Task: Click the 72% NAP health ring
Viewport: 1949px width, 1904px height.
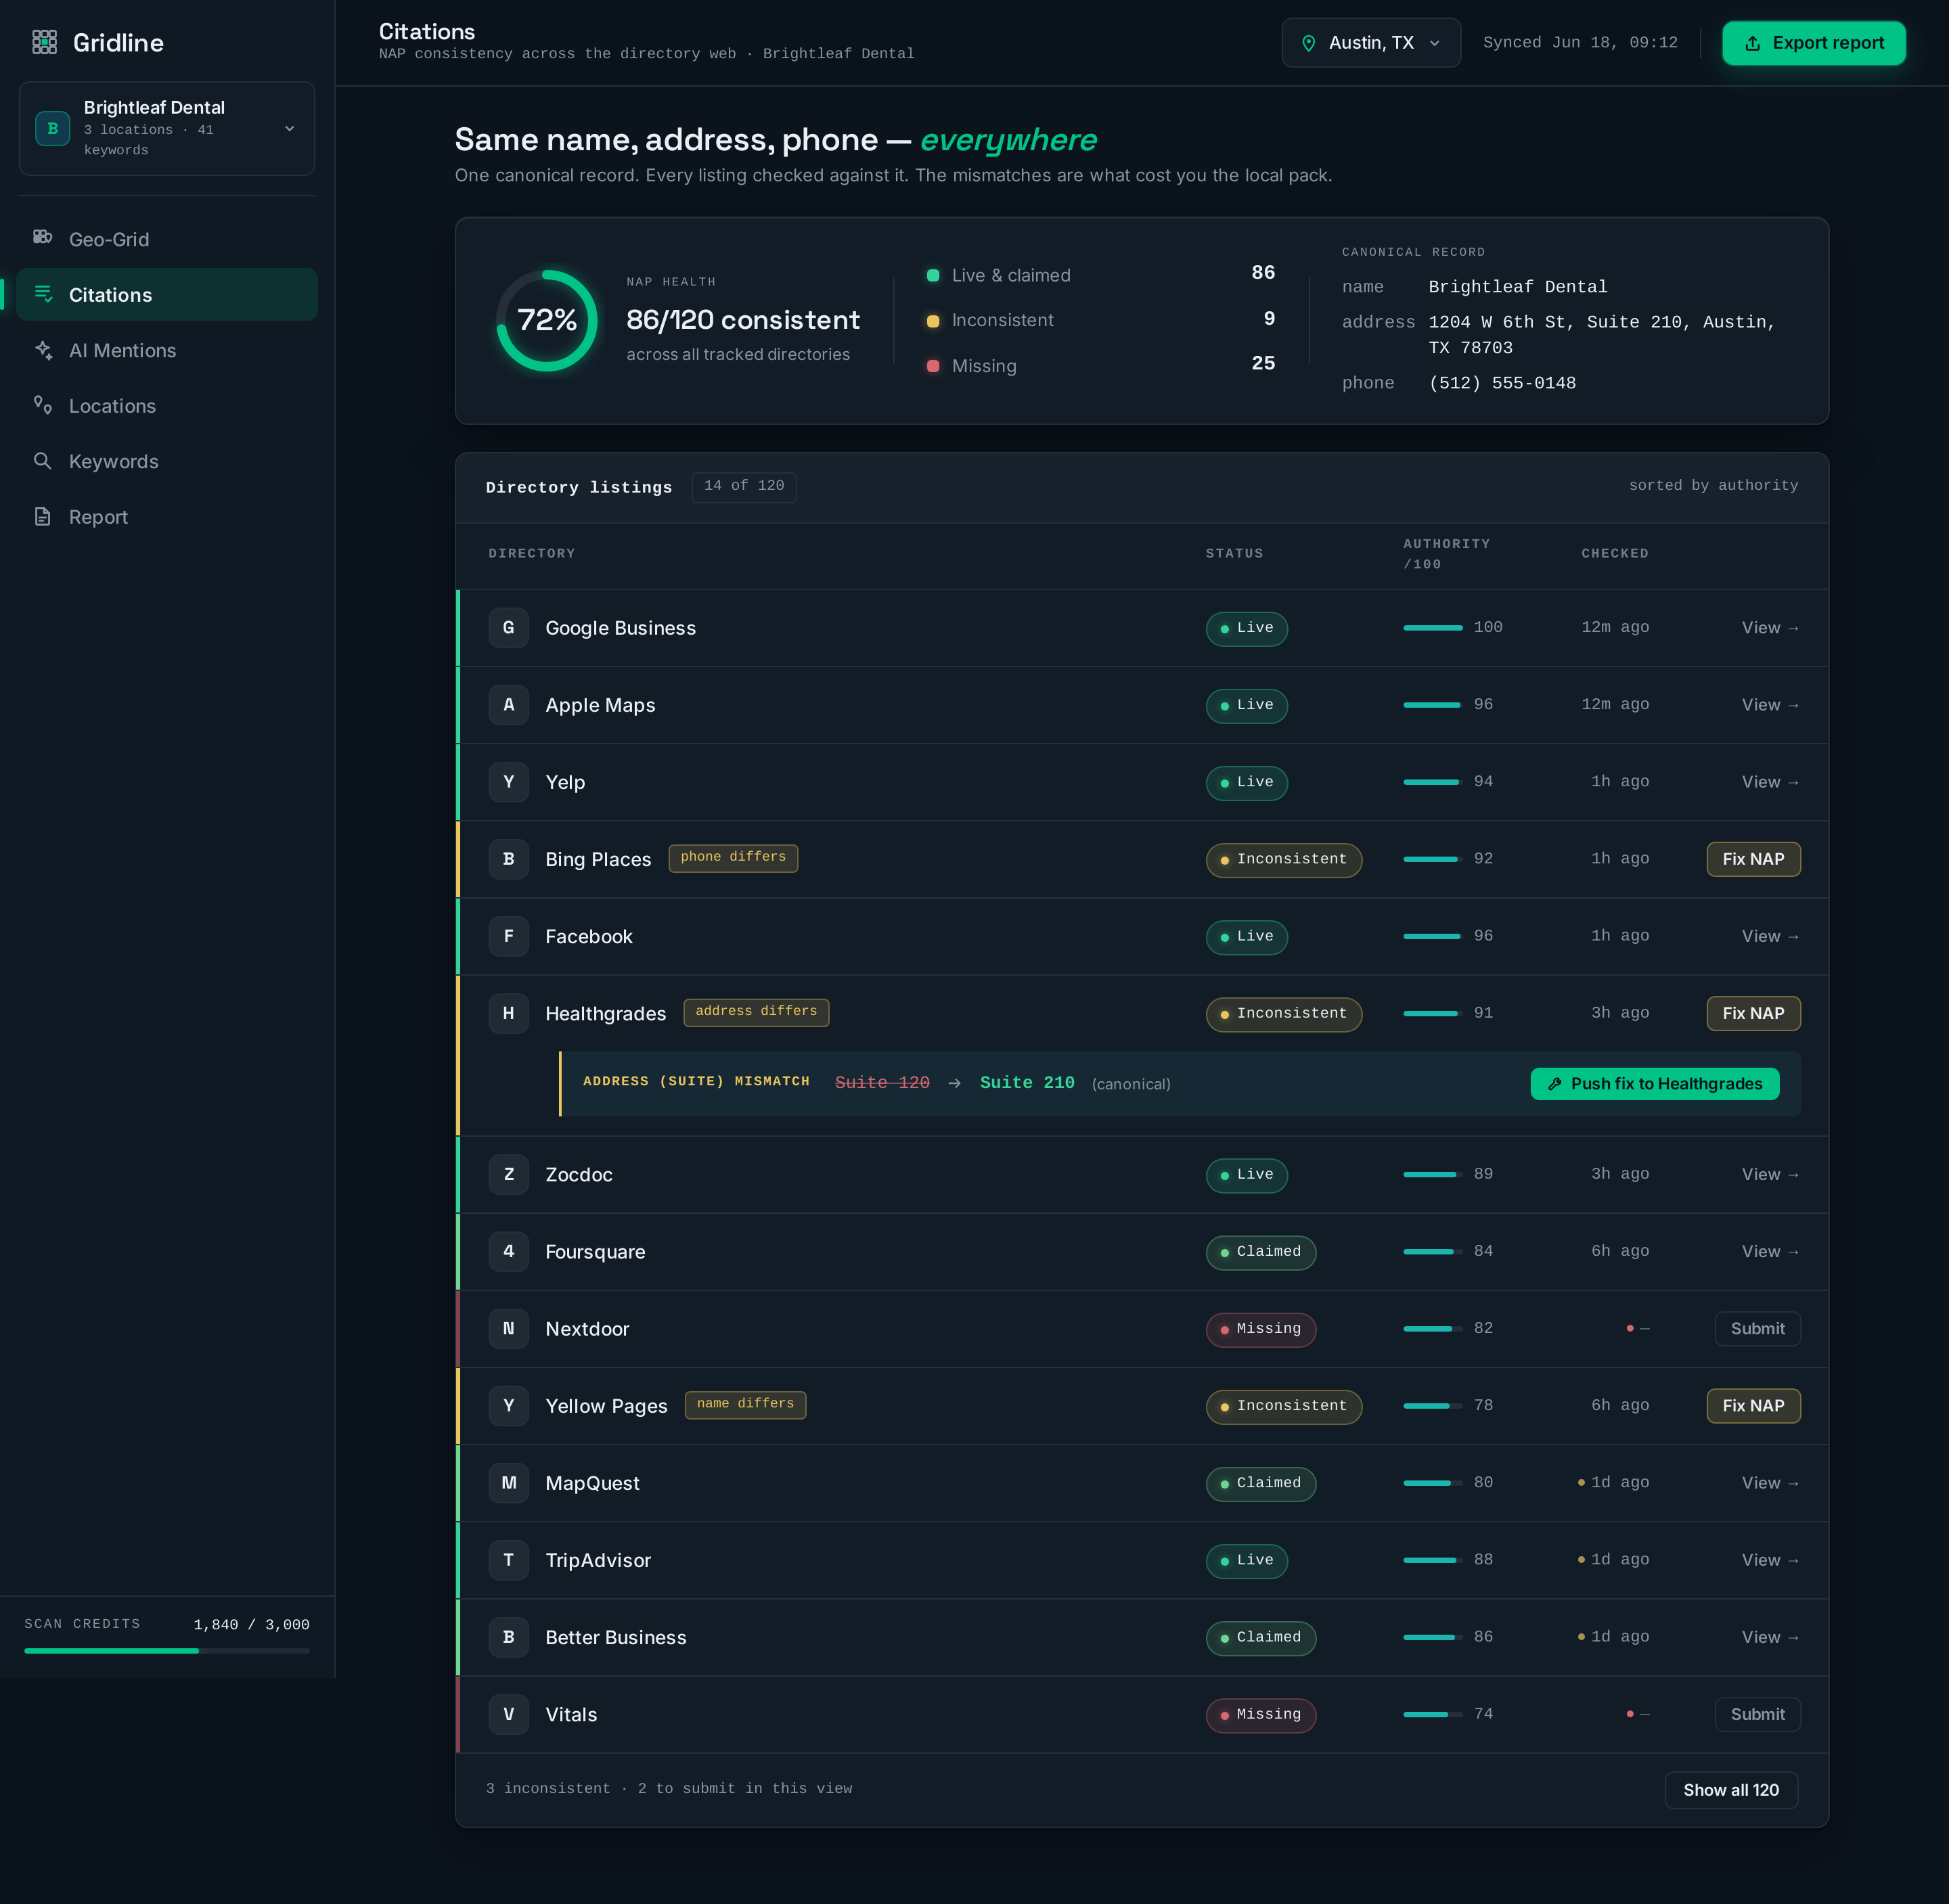Action: tap(547, 320)
